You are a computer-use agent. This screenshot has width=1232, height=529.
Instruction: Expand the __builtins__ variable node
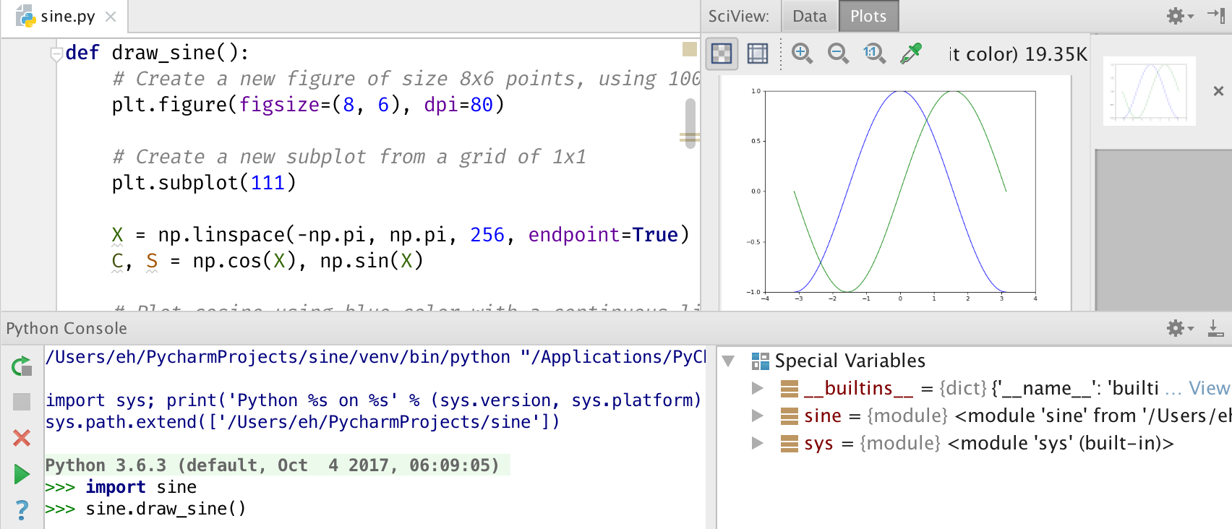tap(757, 388)
